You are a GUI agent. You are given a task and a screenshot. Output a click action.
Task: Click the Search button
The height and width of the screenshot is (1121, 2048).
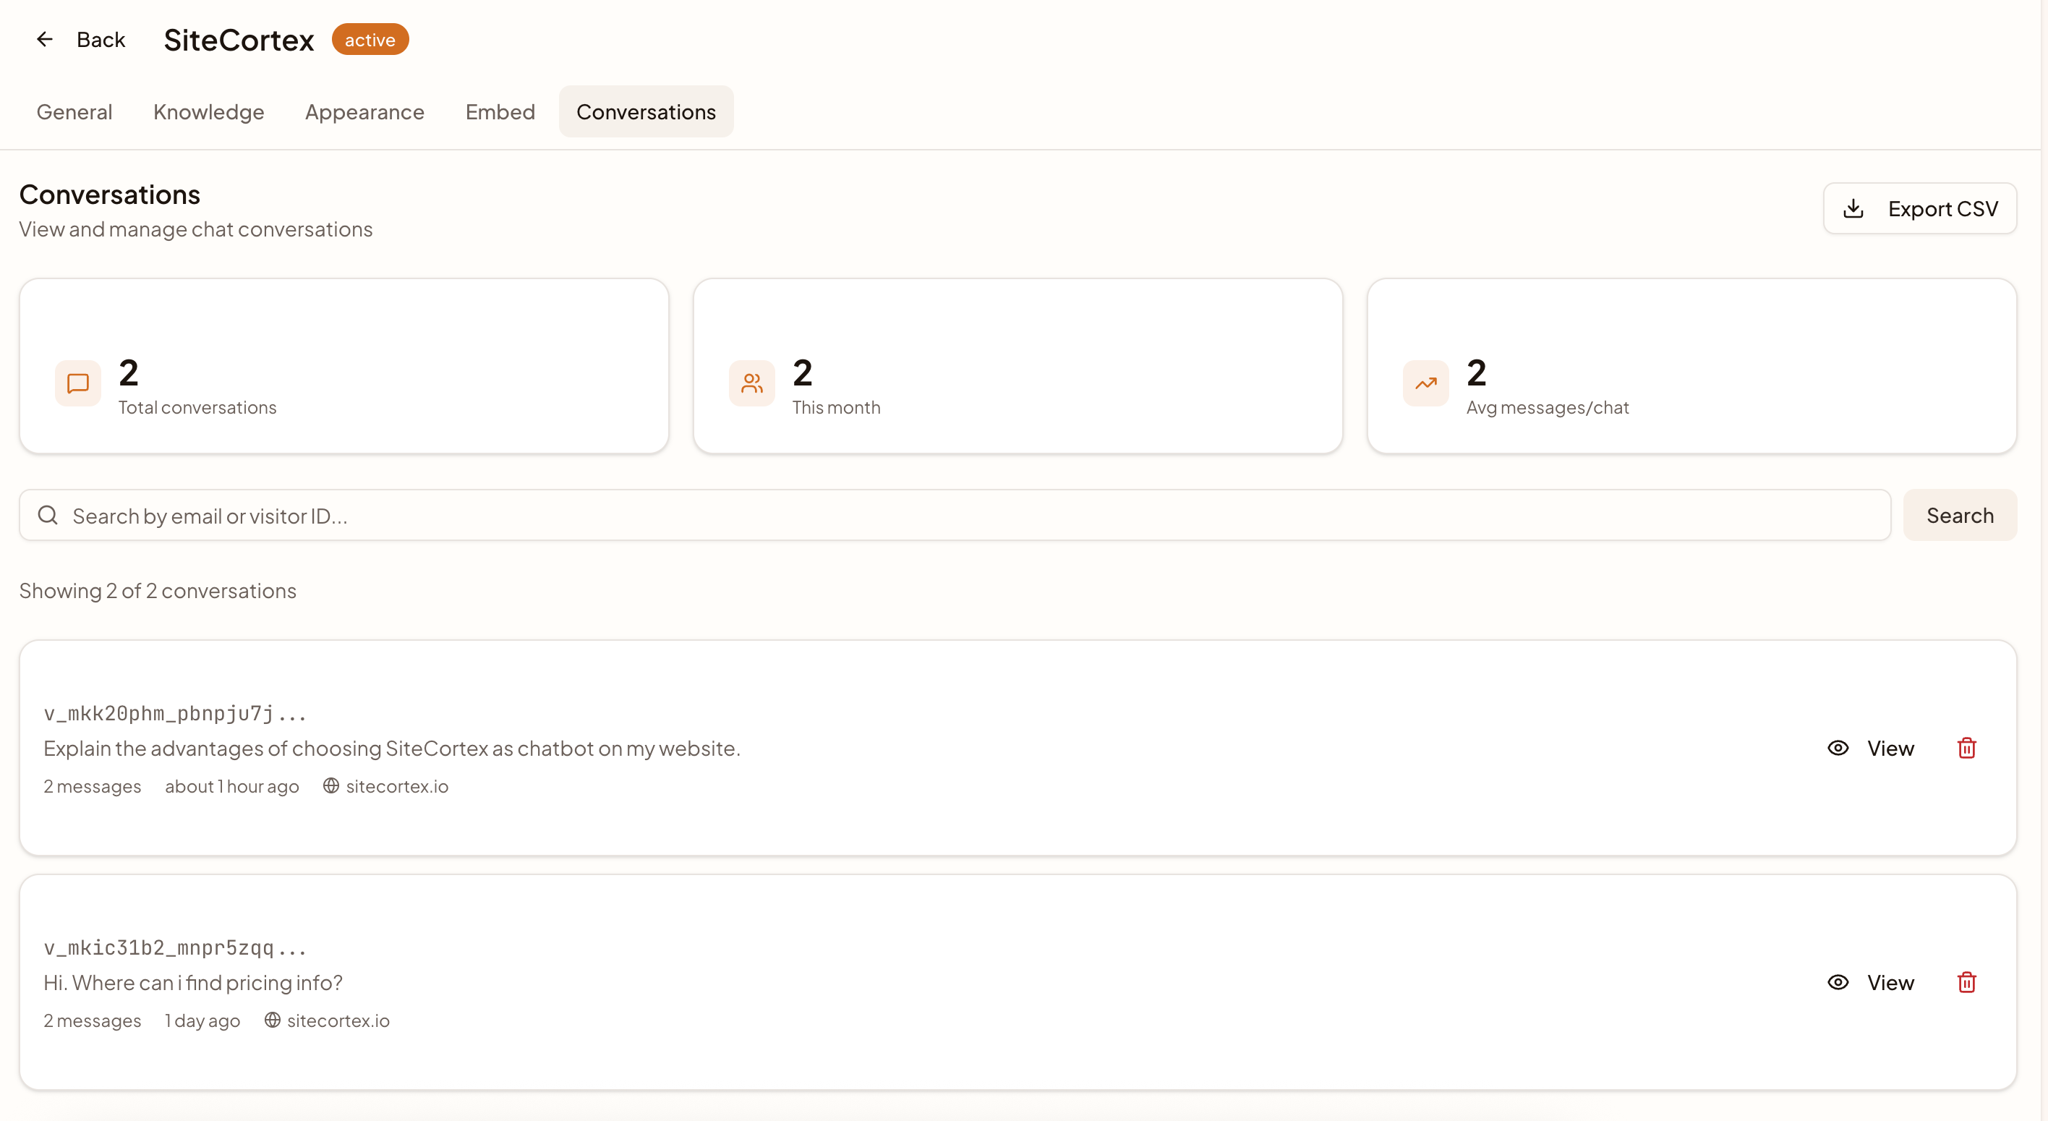[1959, 514]
